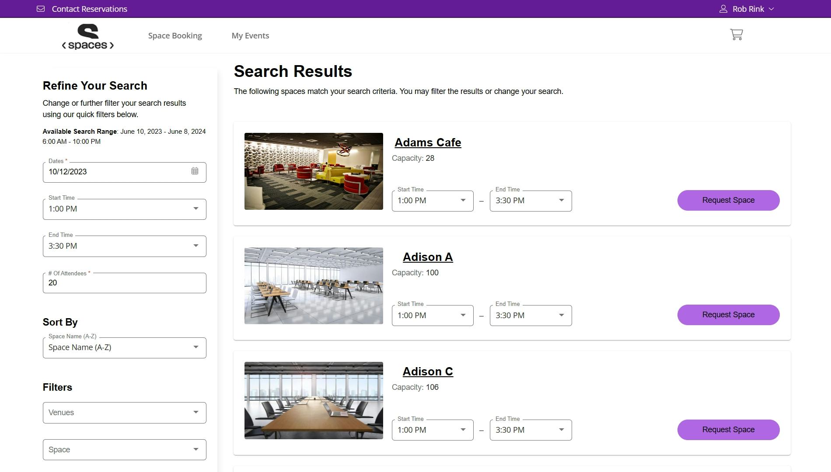Click the Adison A photo thumbnail
Image resolution: width=831 pixels, height=472 pixels.
314,286
